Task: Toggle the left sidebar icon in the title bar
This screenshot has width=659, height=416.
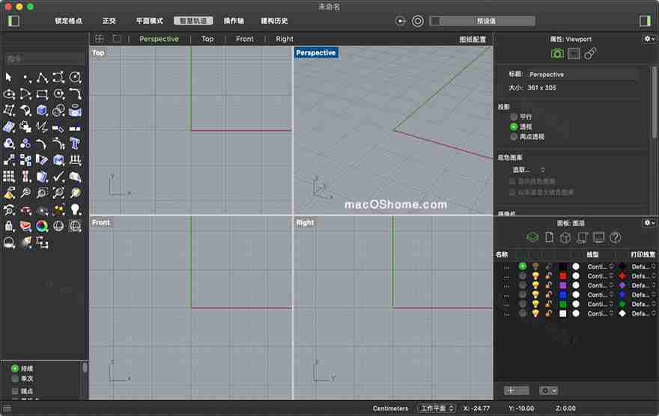Action: click(14, 21)
